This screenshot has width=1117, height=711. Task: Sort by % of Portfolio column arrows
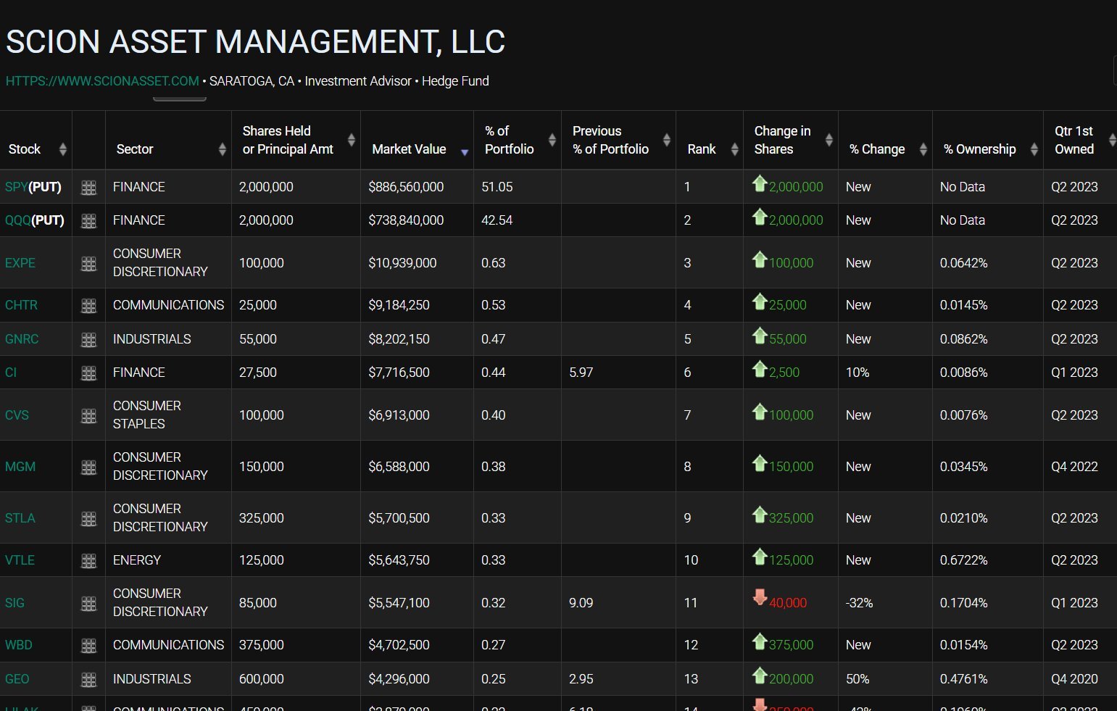[x=552, y=140]
